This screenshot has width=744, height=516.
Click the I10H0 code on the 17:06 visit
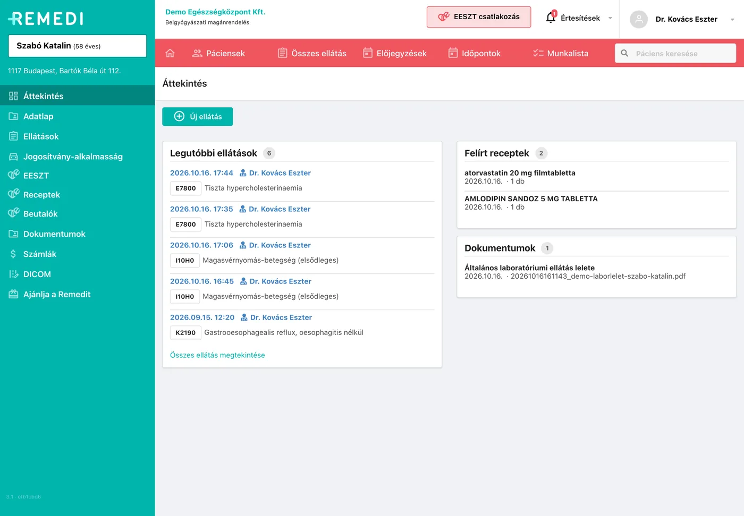[x=185, y=261]
